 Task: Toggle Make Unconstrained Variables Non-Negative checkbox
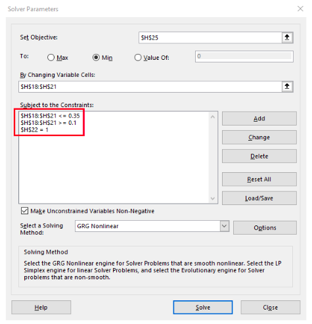24,211
